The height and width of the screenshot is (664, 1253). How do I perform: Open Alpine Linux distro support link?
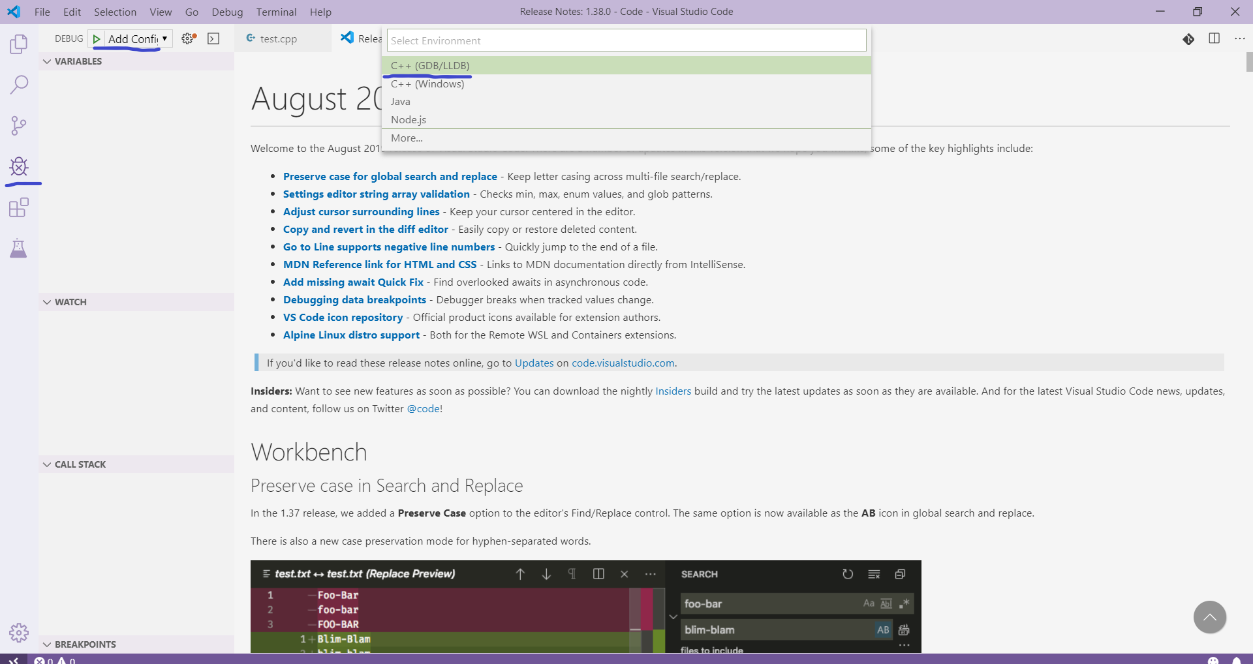coord(351,335)
